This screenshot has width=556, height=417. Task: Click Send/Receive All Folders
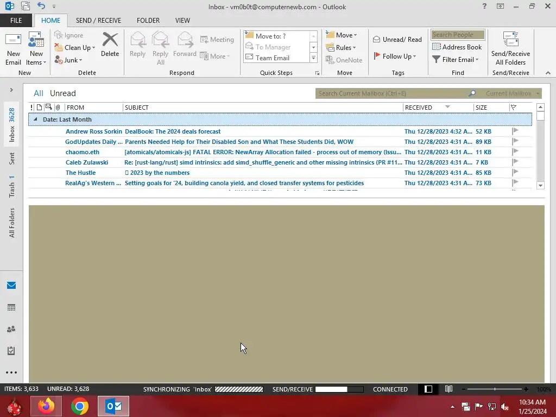pos(510,48)
